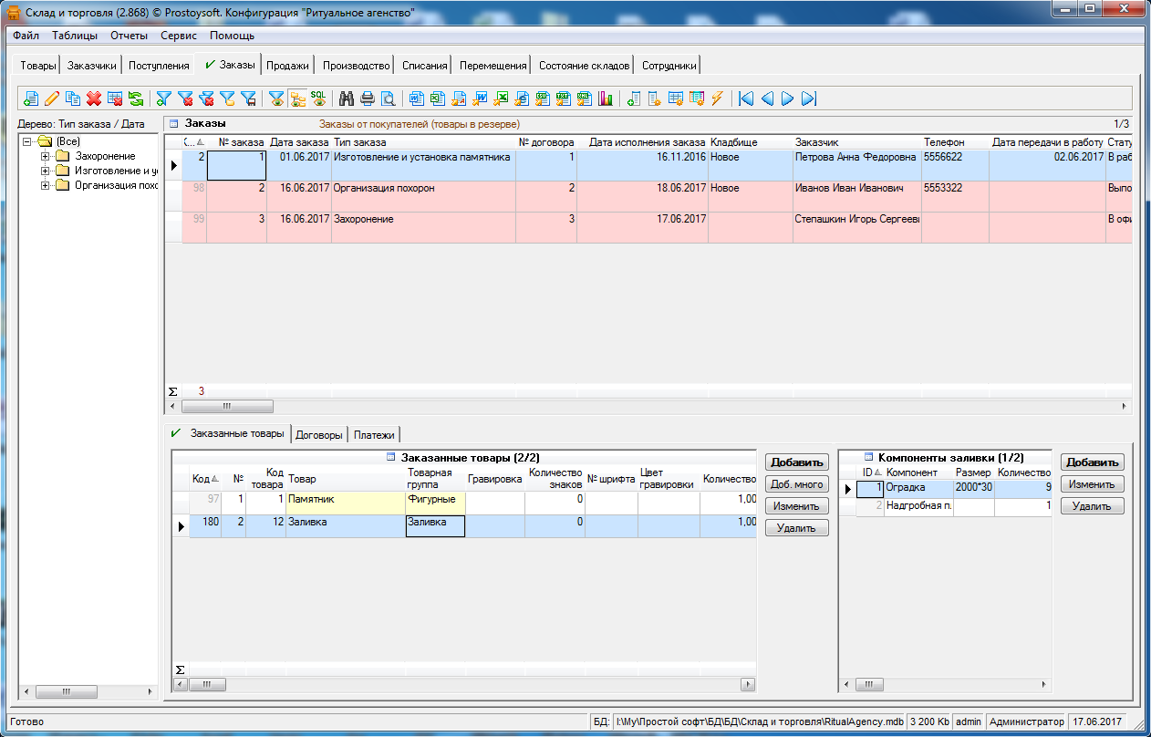Open the SQL query view icon
The height and width of the screenshot is (737, 1151).
click(318, 98)
